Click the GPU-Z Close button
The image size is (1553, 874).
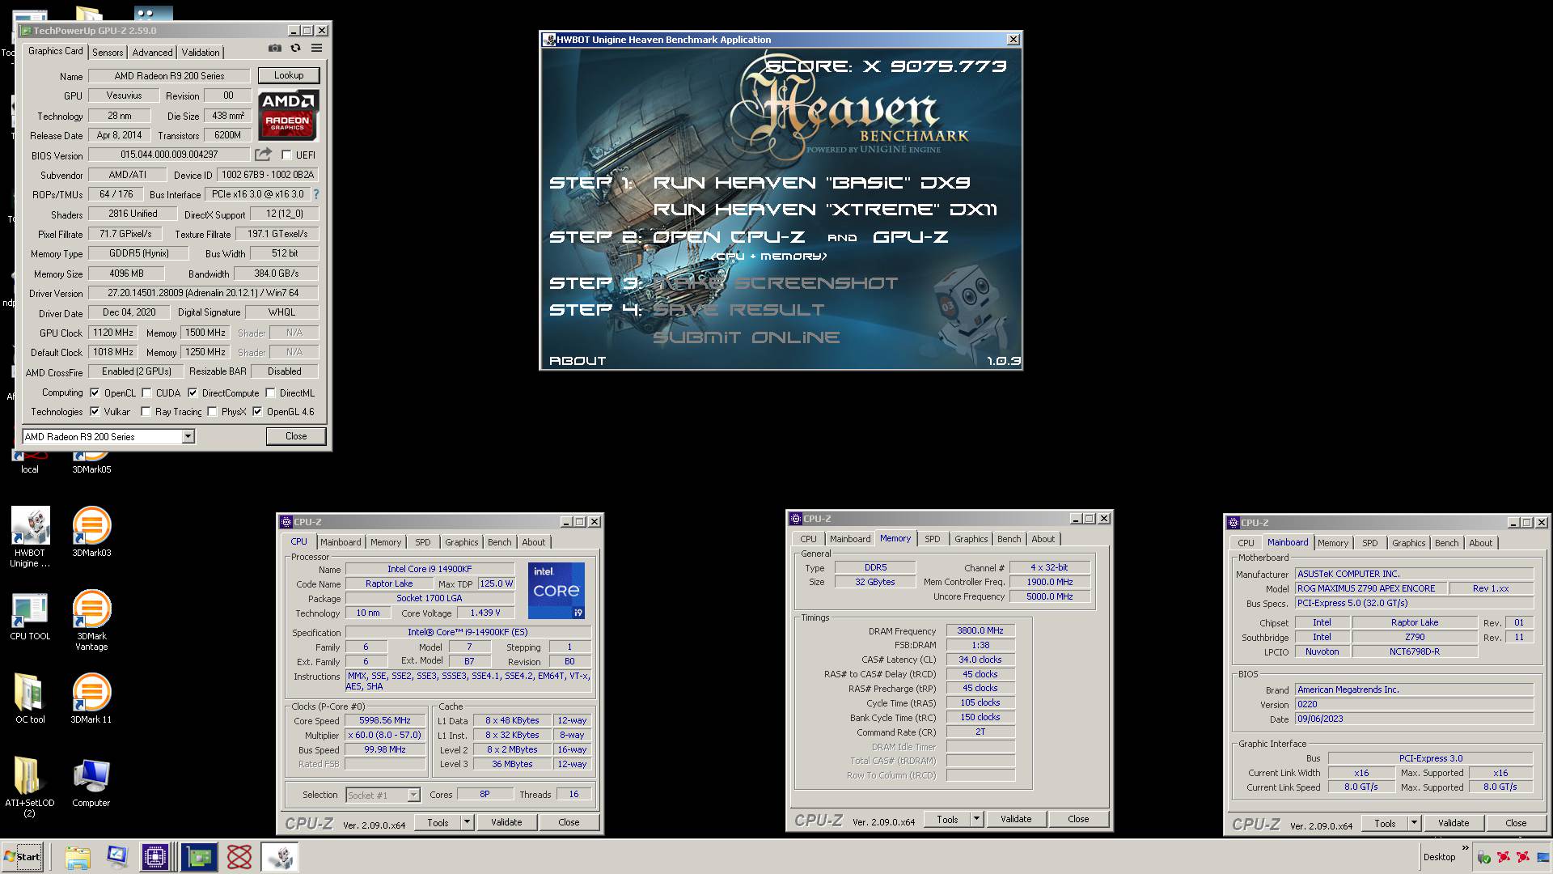[296, 436]
